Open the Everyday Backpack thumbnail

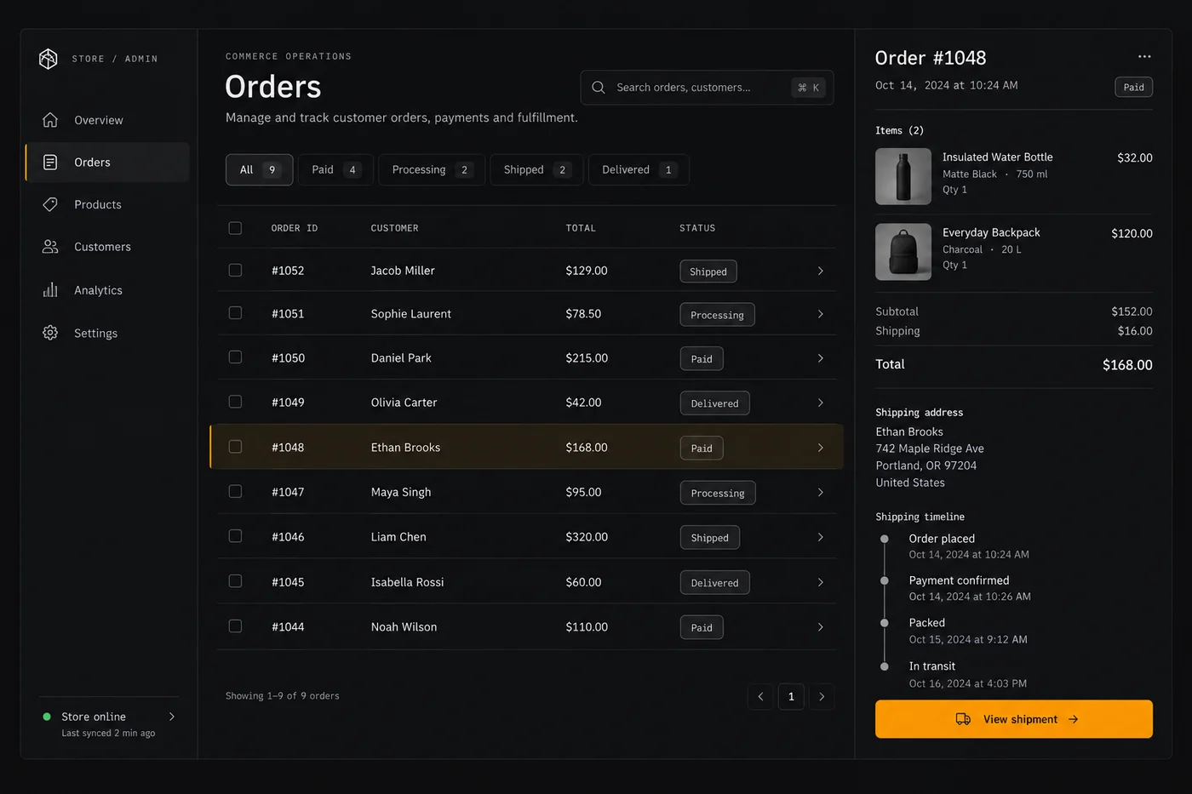coord(903,252)
